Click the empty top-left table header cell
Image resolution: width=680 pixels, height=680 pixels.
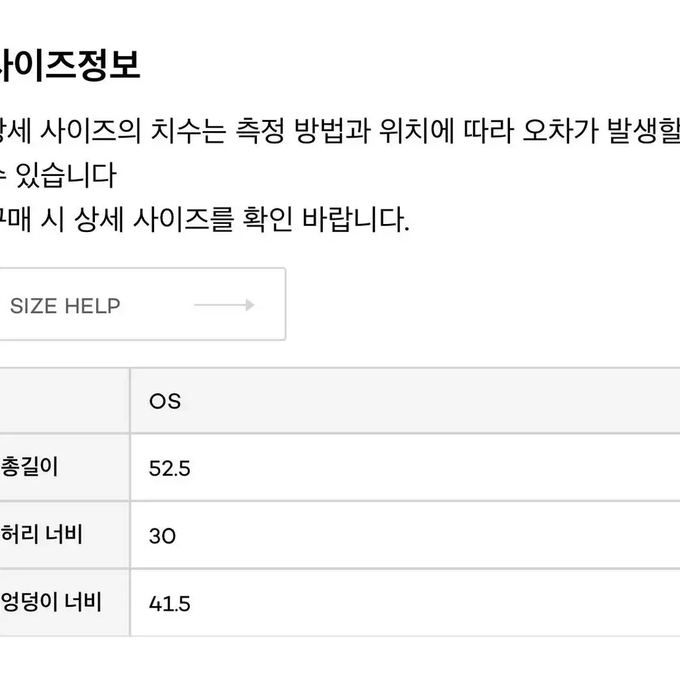coord(65,401)
